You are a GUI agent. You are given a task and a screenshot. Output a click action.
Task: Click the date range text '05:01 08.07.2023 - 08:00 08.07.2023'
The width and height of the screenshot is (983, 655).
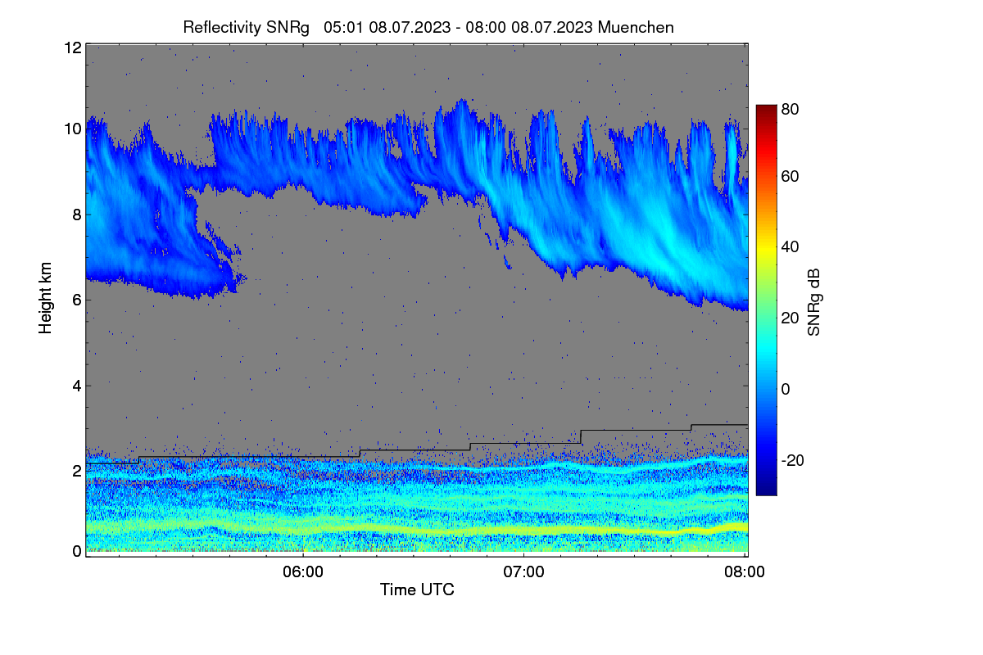point(459,27)
